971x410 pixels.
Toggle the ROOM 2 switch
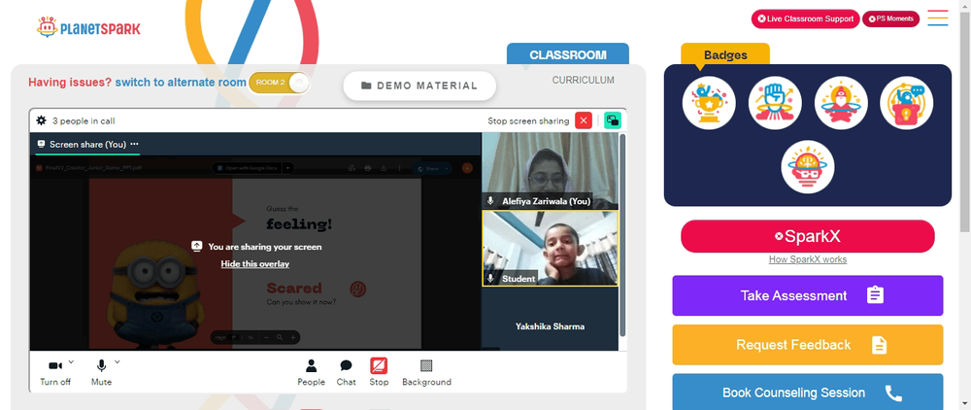tap(279, 83)
